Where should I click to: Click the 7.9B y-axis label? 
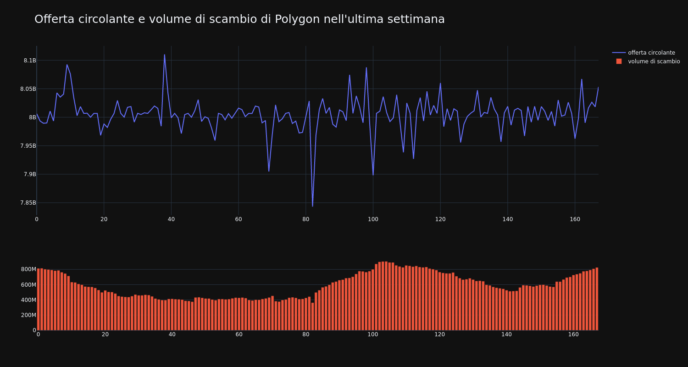coord(30,174)
